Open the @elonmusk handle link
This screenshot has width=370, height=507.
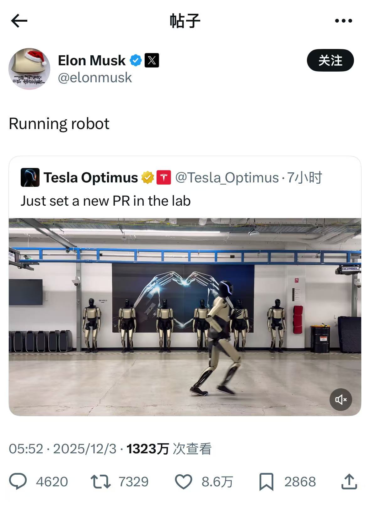(95, 78)
